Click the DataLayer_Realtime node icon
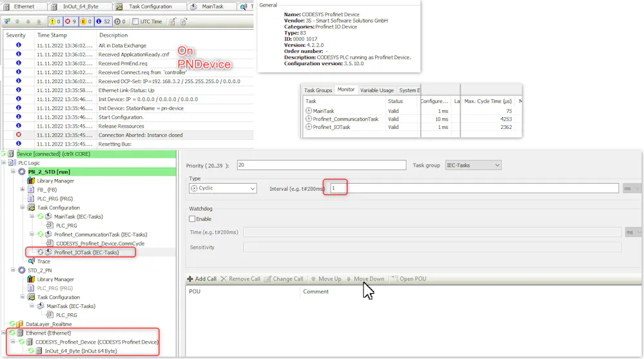Viewport: 644px width, 359px height. [x=19, y=324]
